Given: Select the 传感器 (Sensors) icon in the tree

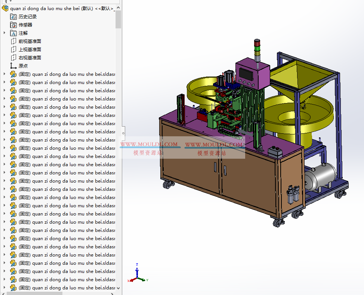Looking at the screenshot, I should [x=14, y=25].
